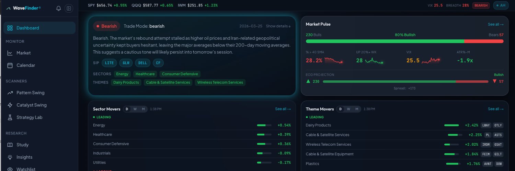The width and height of the screenshot is (515, 171).
Task: Click the bulls versus bears sentiment bar
Action: 404,41
